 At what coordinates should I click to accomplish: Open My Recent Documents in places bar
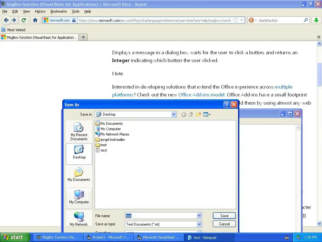[79, 132]
